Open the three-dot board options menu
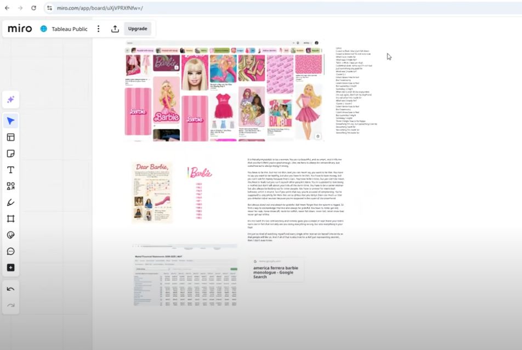 98,29
